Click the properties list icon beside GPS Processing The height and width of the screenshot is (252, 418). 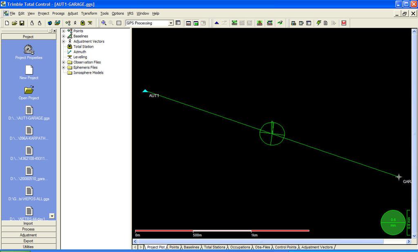(x=178, y=23)
